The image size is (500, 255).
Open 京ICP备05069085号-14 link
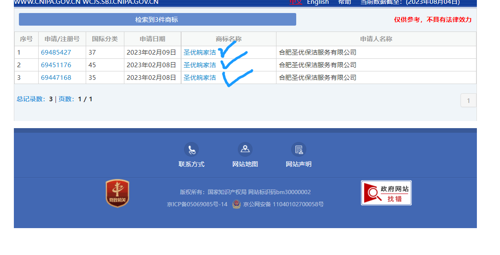[x=197, y=204]
